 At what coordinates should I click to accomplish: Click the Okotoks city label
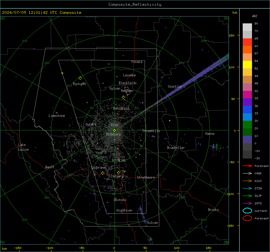coord(120,200)
